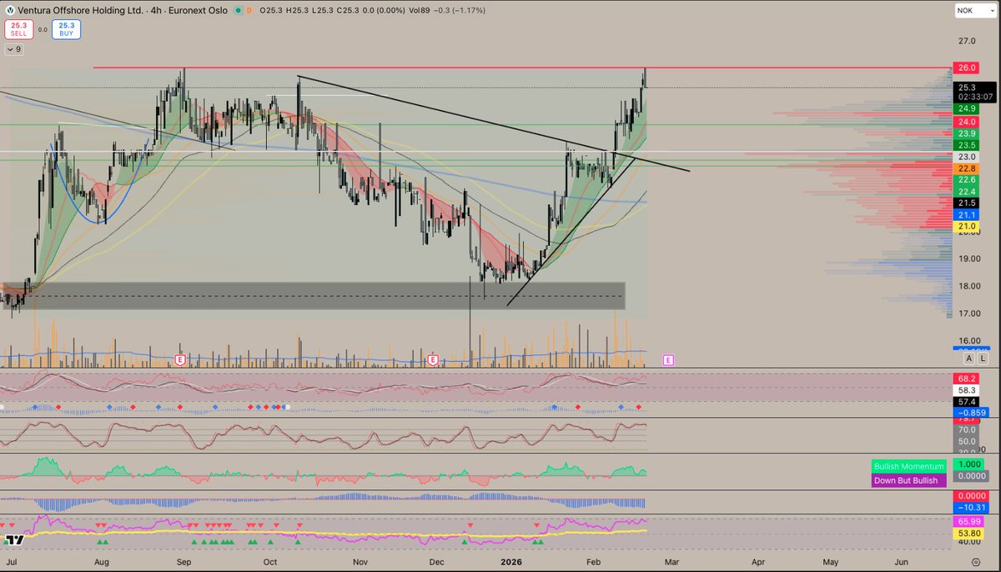Screen dimensions: 1001x572
Task: Click the red 26.0 price label
Action: 967,68
